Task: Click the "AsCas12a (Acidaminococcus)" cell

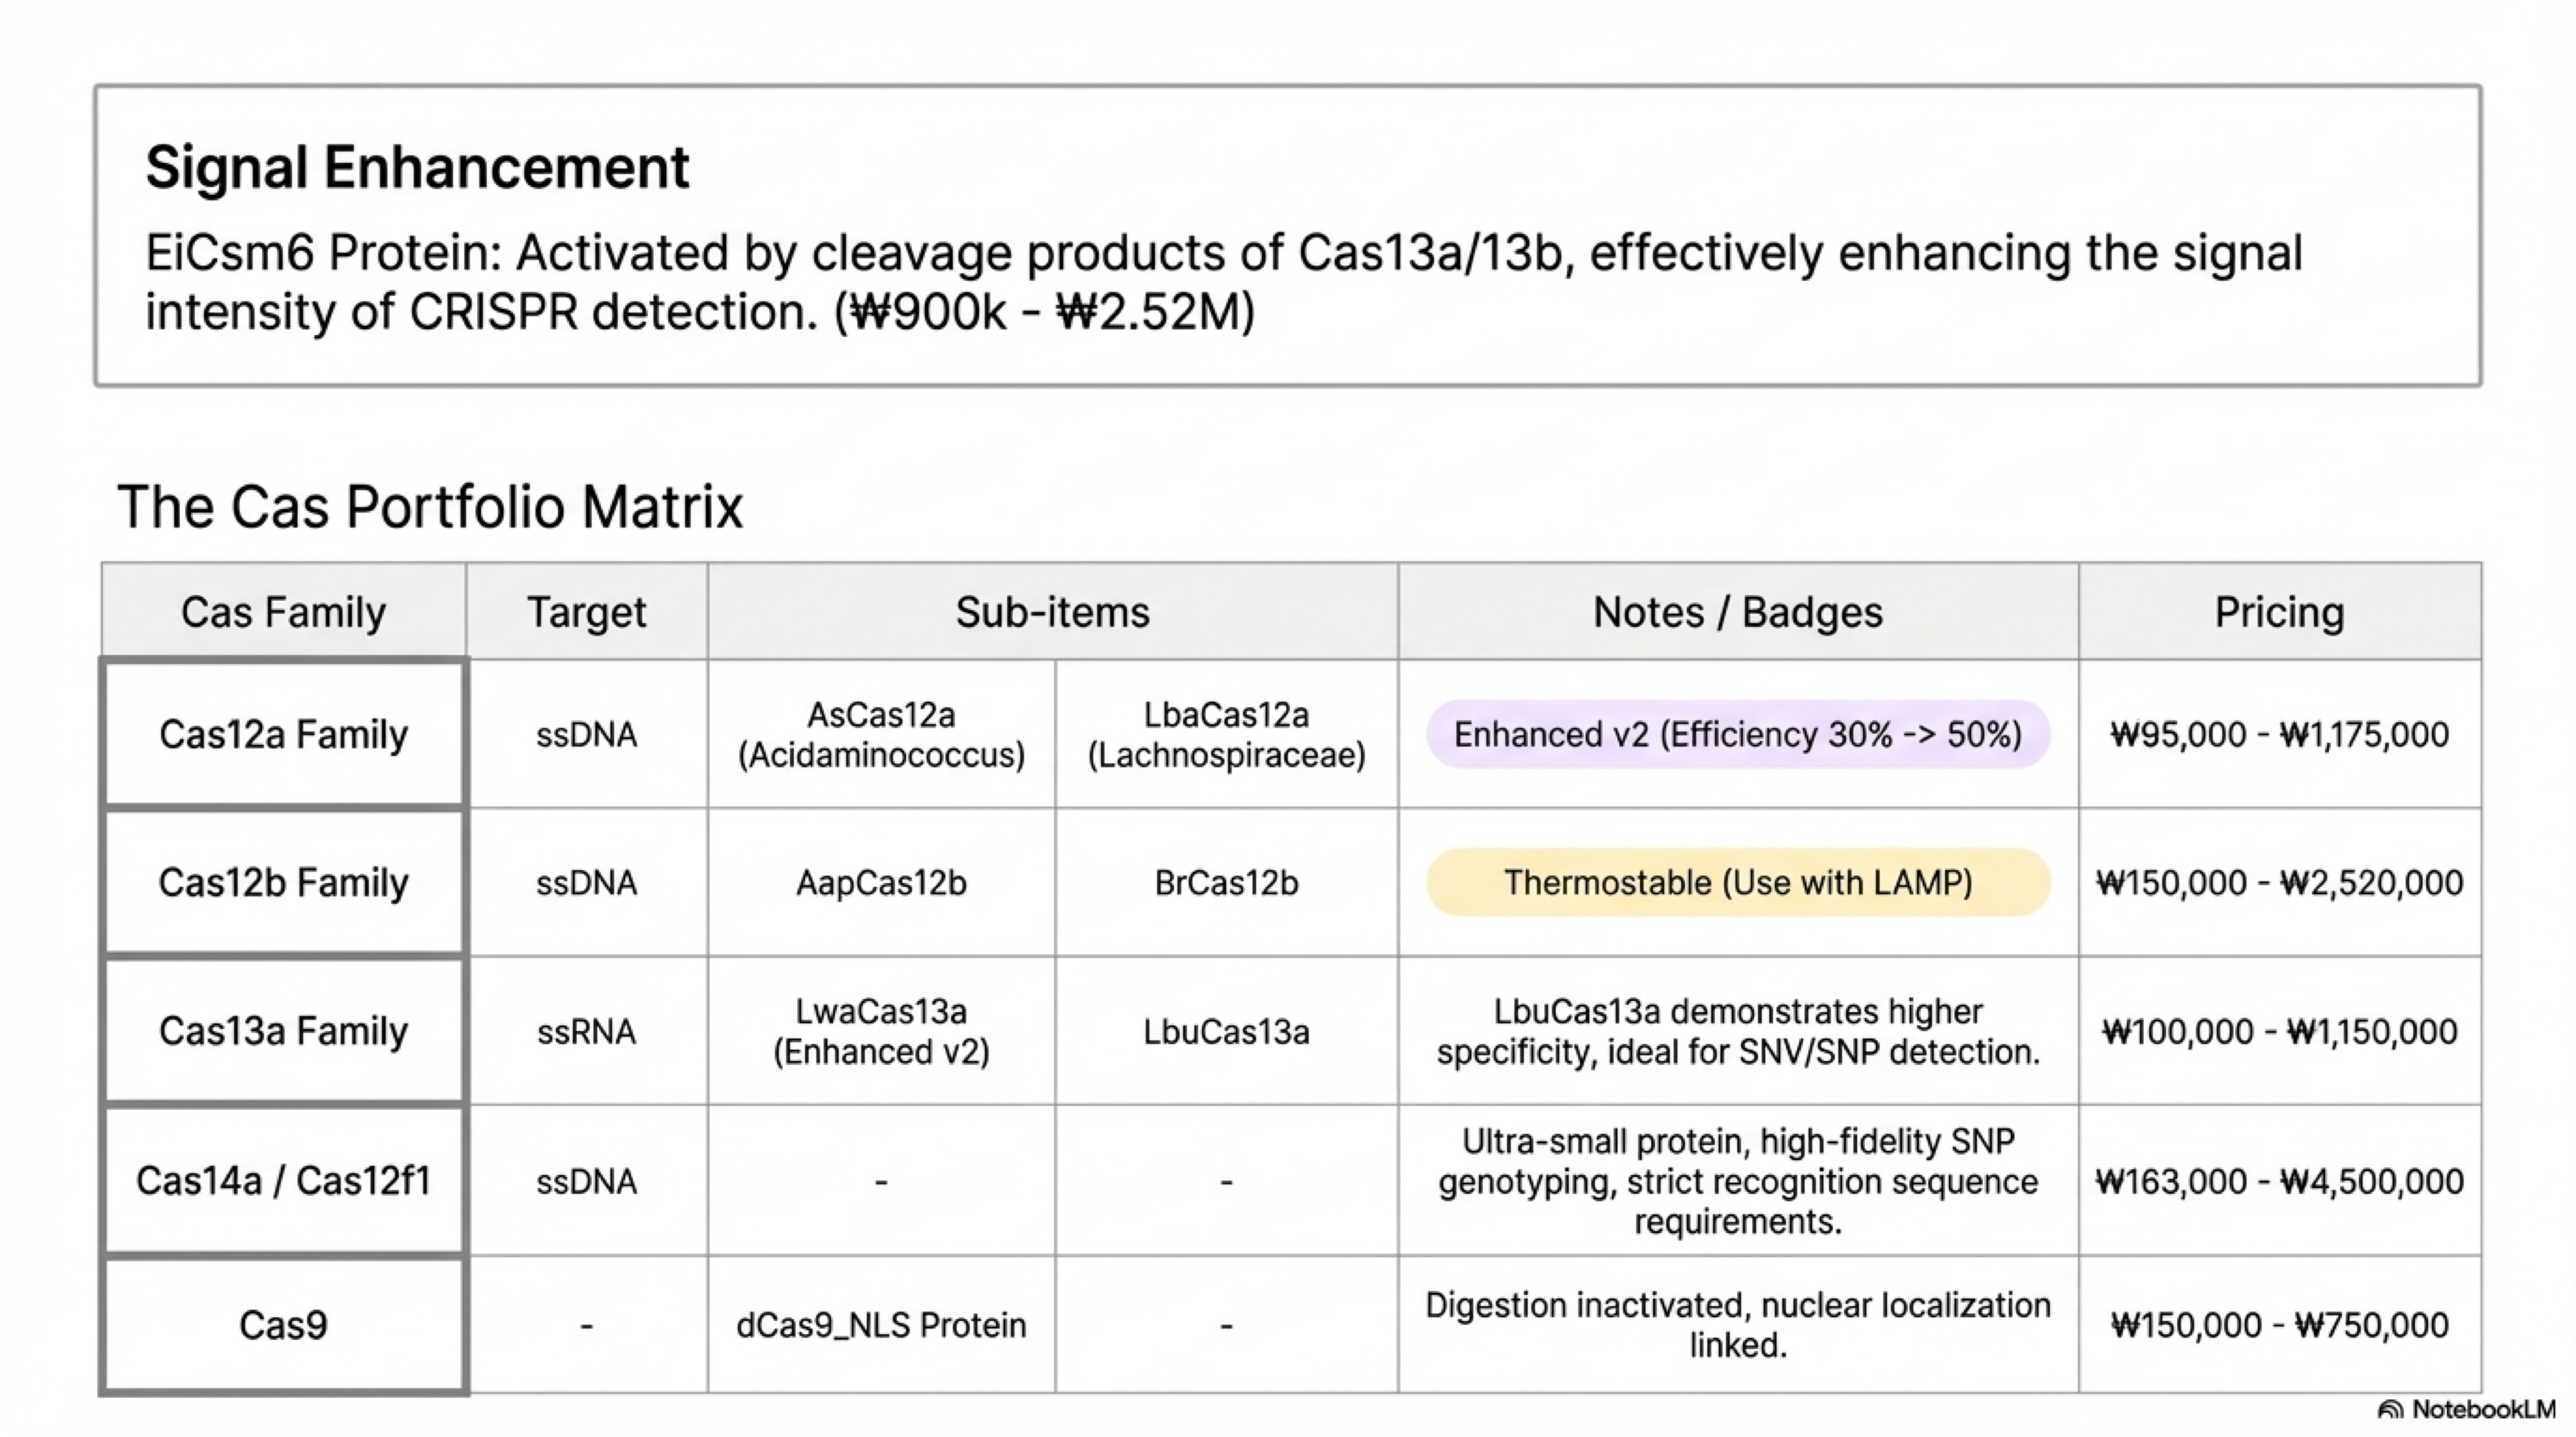Action: [881, 735]
